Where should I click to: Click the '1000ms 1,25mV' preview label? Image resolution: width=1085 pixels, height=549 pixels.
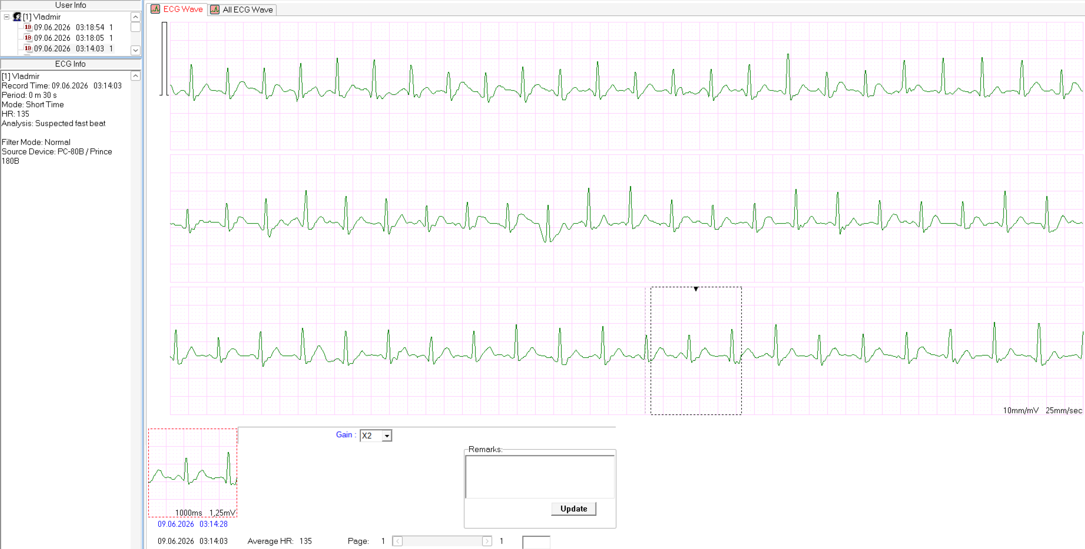click(205, 513)
